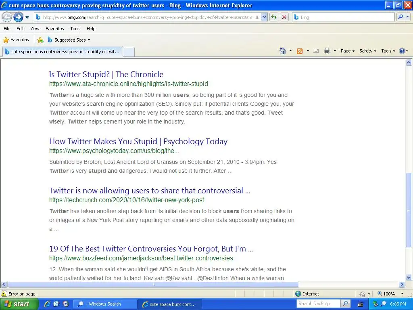Viewport: 413px width, 310px height.
Task: Click the Print icon
Action: tap(327, 51)
